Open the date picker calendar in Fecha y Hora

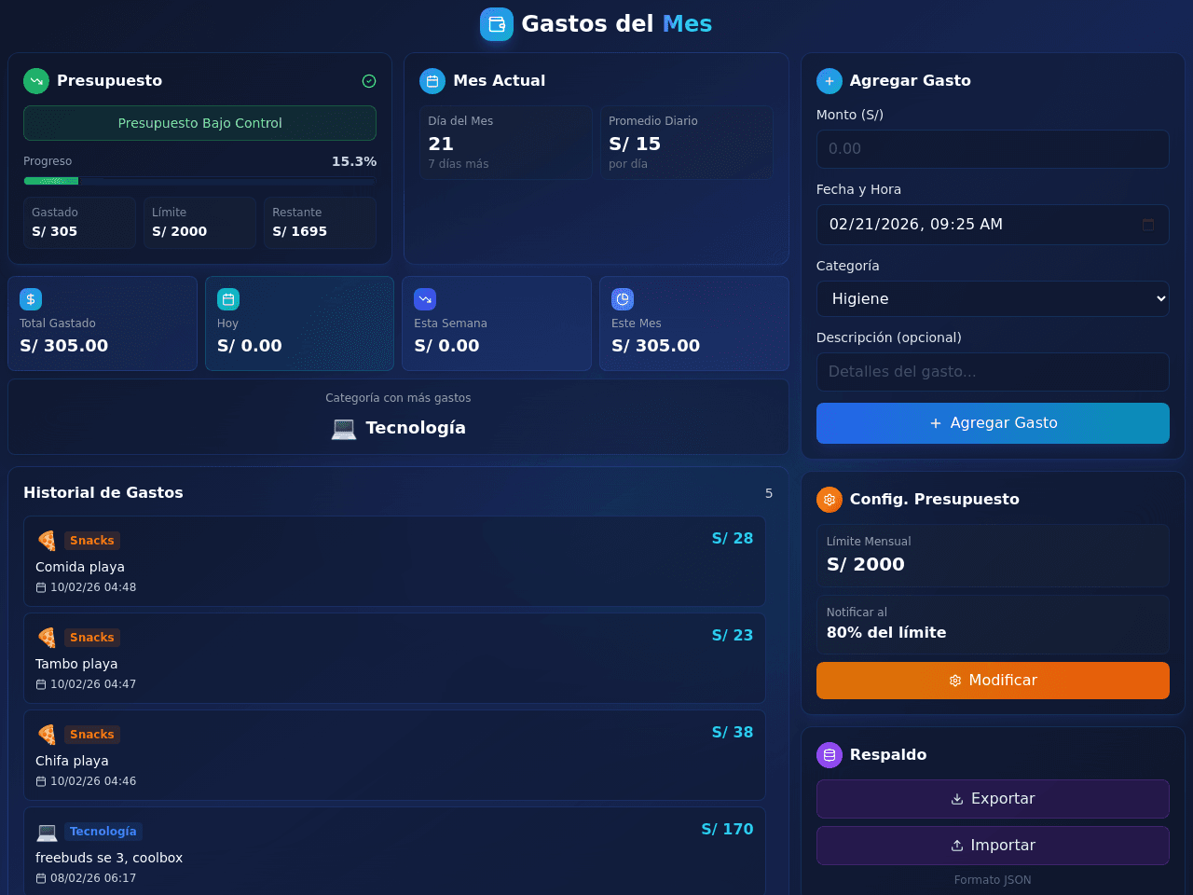tap(1148, 225)
